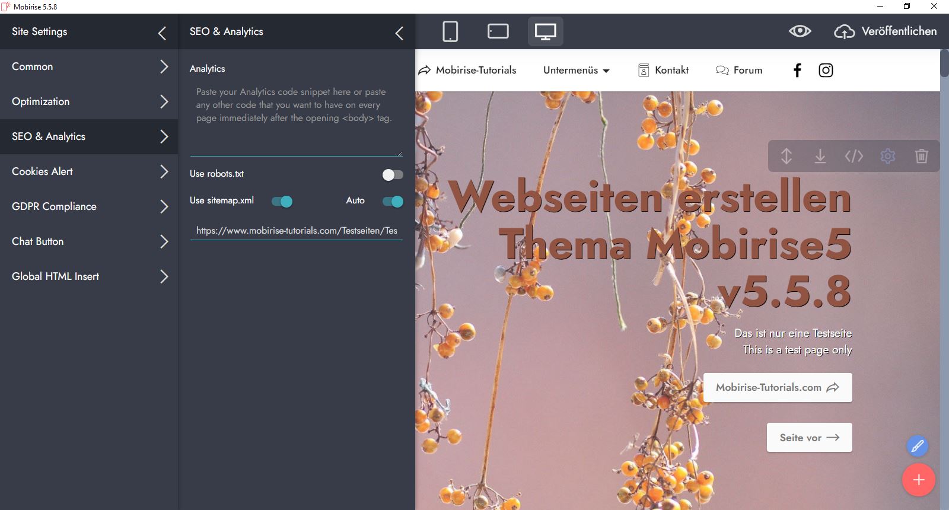Delete block with trash icon

coord(922,156)
